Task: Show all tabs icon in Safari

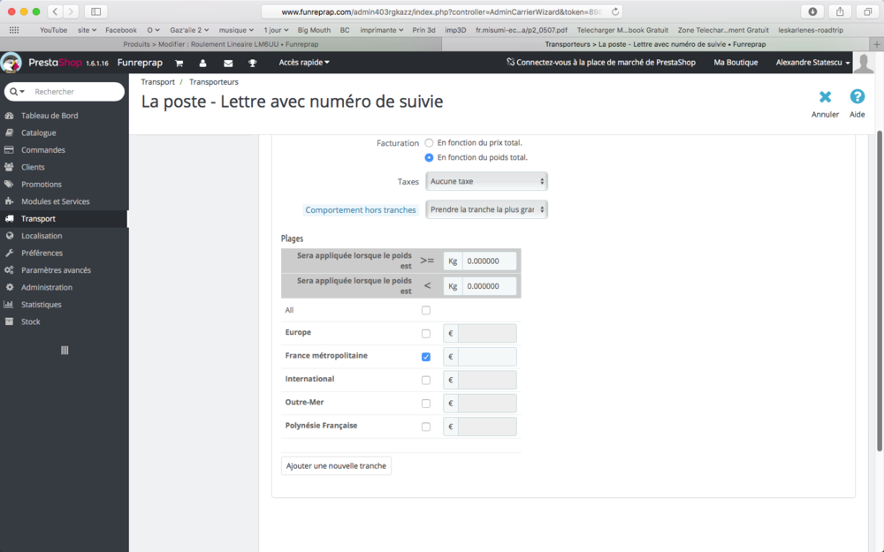Action: [868, 11]
